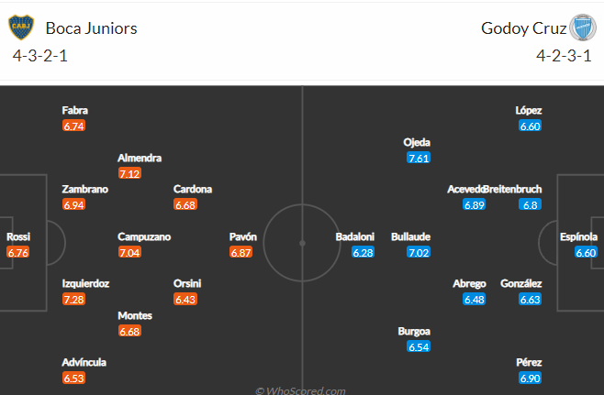604x395 pixels.
Task: Select Fabra's 6.74 rating badge
Action: pyautogui.click(x=73, y=126)
